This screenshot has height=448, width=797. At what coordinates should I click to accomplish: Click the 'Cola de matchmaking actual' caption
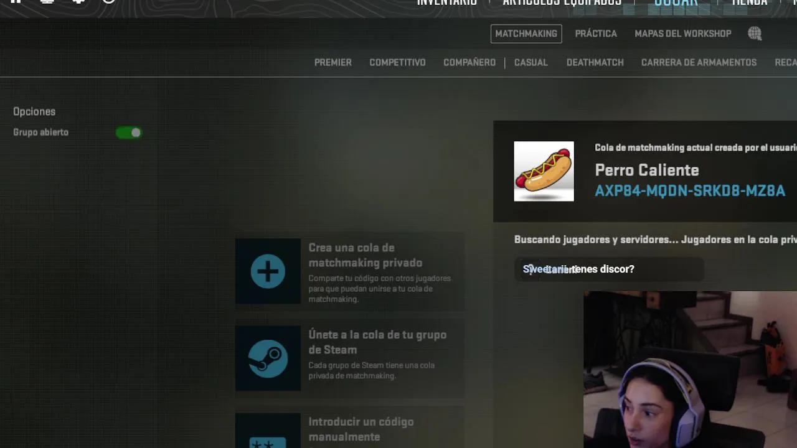pos(696,147)
